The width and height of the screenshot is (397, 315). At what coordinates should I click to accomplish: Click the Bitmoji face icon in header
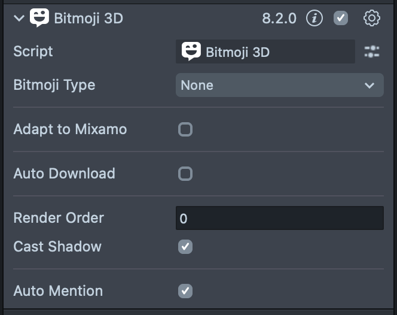(x=39, y=18)
